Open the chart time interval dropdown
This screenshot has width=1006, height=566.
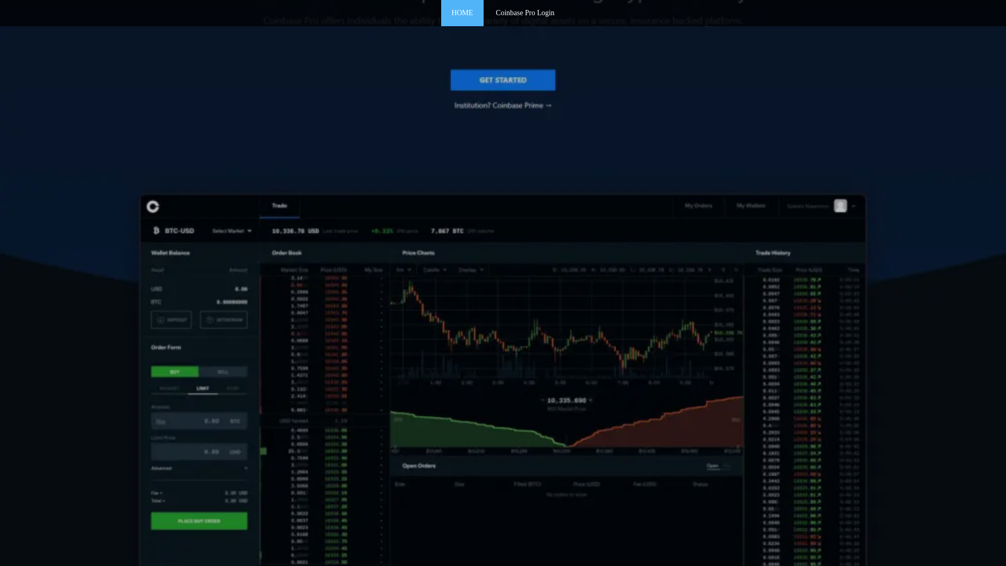click(403, 270)
